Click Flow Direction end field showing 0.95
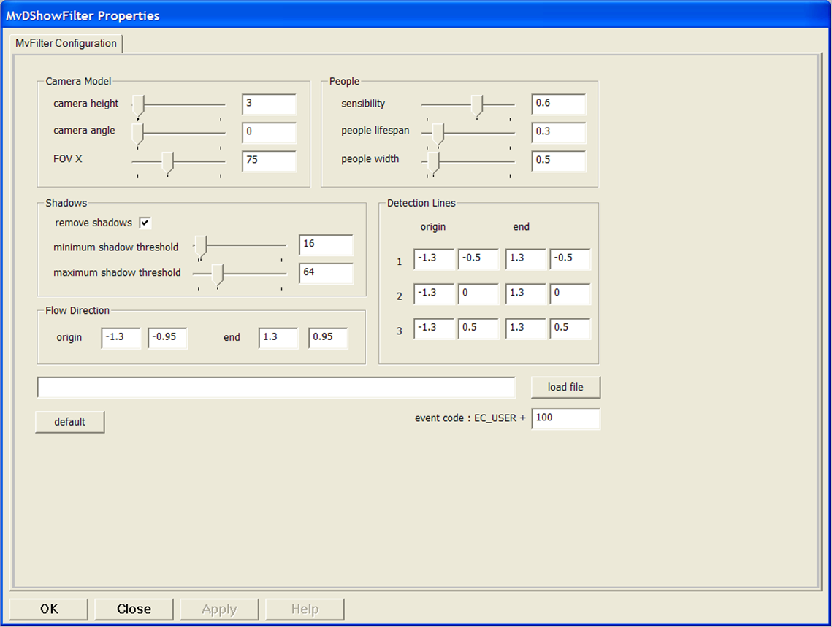The image size is (832, 627). [x=329, y=338]
